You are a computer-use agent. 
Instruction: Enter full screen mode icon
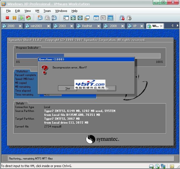[80, 18]
